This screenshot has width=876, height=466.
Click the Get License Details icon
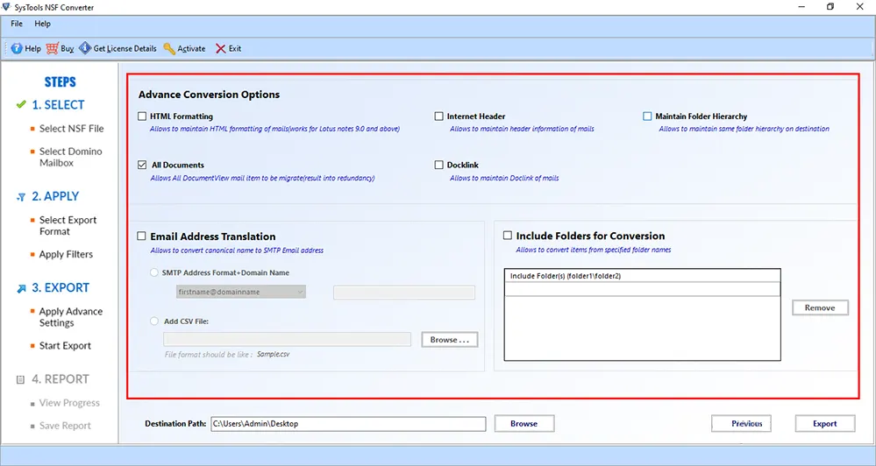85,48
